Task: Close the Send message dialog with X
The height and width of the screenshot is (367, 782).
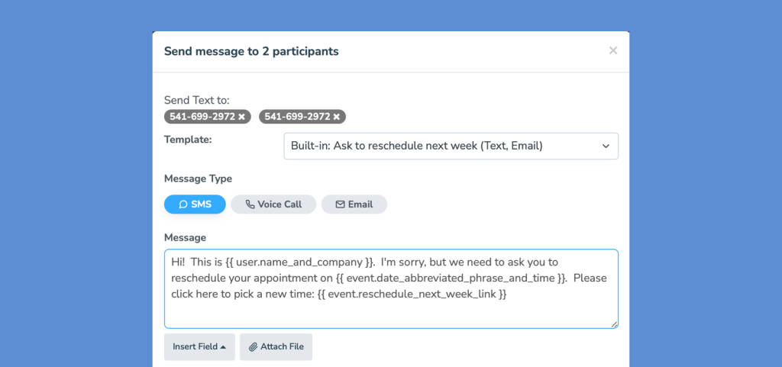Action: pyautogui.click(x=613, y=50)
